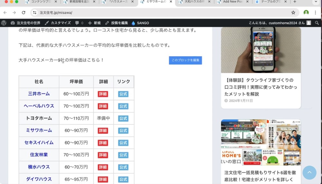322x184 pixels.
Task: Click 公式 button in ミサワホーム row
Action: click(x=123, y=131)
